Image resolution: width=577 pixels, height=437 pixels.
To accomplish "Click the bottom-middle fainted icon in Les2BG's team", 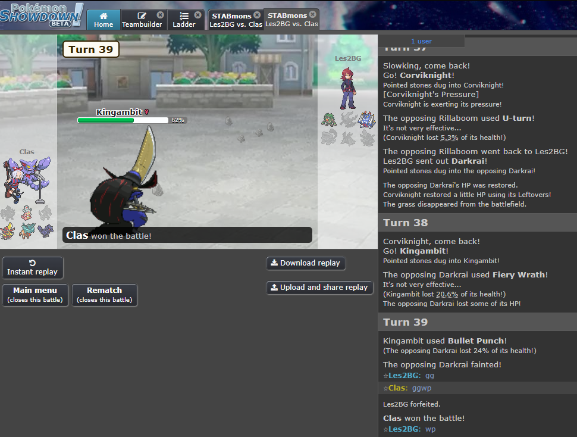I will (x=348, y=138).
